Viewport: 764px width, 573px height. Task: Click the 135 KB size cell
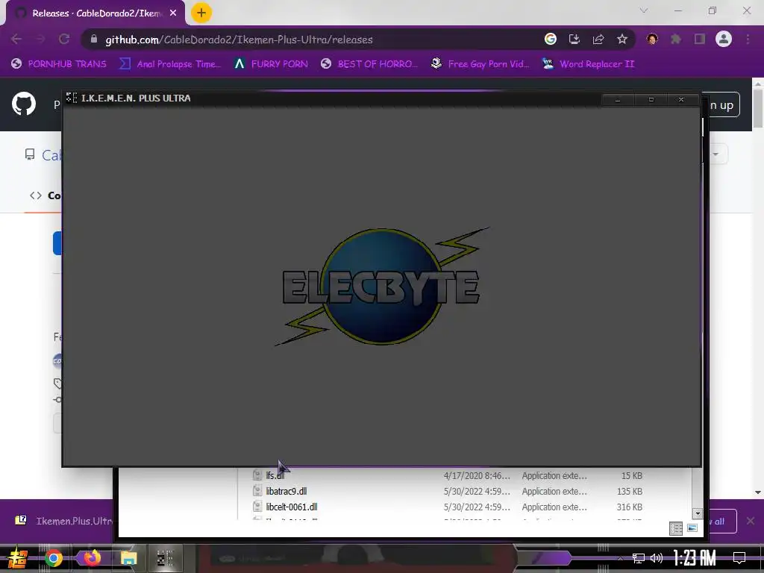tap(629, 491)
